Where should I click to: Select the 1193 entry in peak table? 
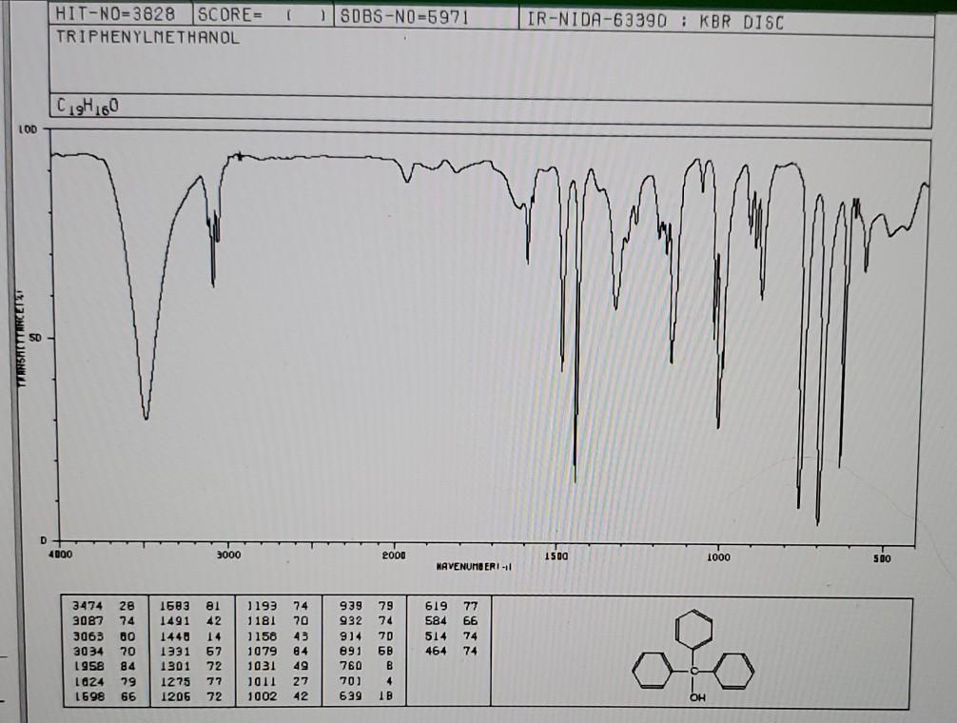tap(278, 606)
